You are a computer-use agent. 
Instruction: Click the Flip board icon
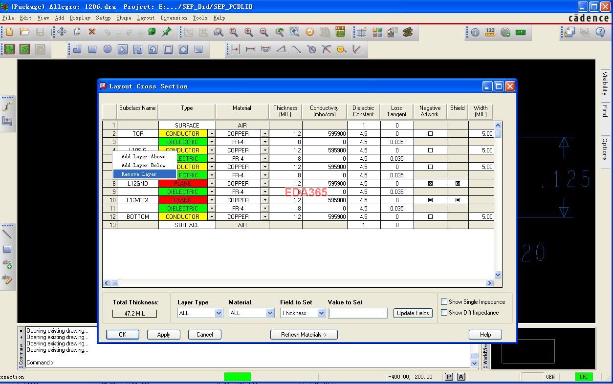coord(340,32)
